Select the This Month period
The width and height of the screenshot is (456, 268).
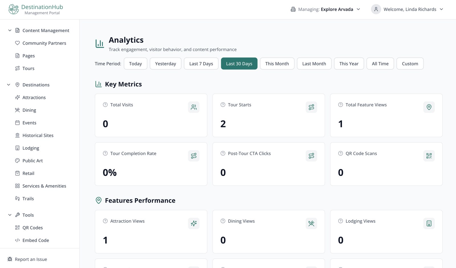point(277,64)
